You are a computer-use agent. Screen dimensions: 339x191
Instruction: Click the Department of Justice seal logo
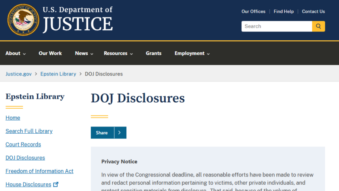[x=23, y=20]
